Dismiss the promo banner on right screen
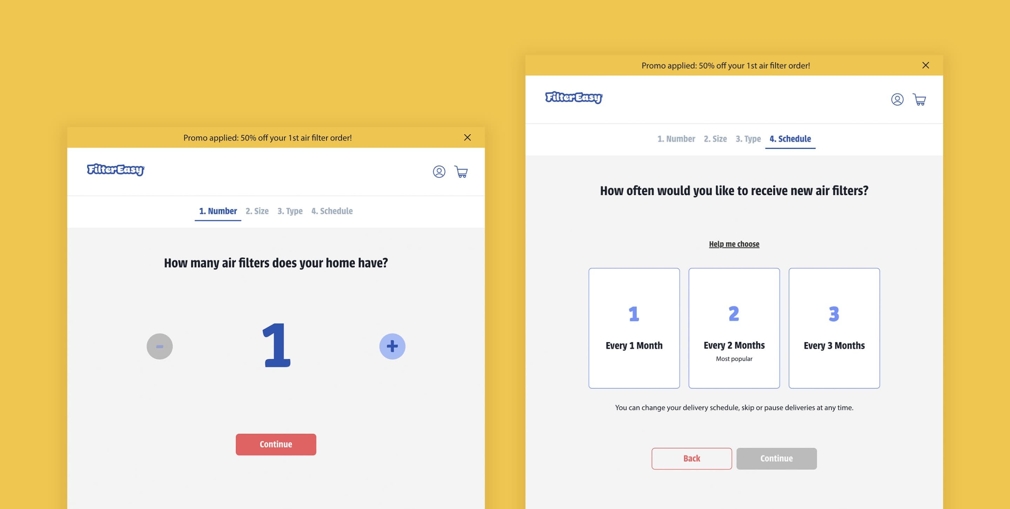Image resolution: width=1010 pixels, height=509 pixels. pyautogui.click(x=924, y=65)
